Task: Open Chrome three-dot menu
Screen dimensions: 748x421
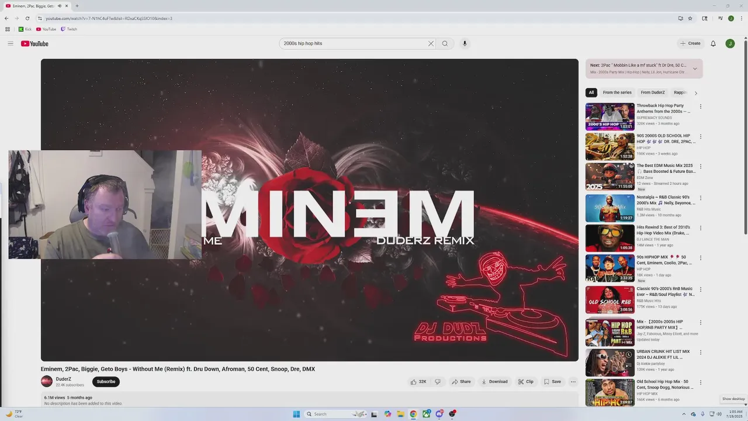Action: tap(741, 18)
